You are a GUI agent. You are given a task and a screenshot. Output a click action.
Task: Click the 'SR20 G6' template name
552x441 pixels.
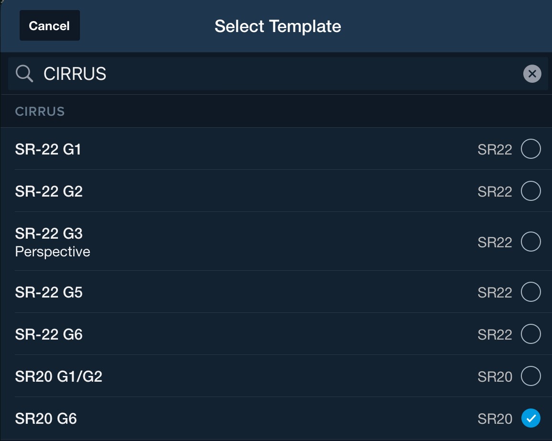(46, 419)
